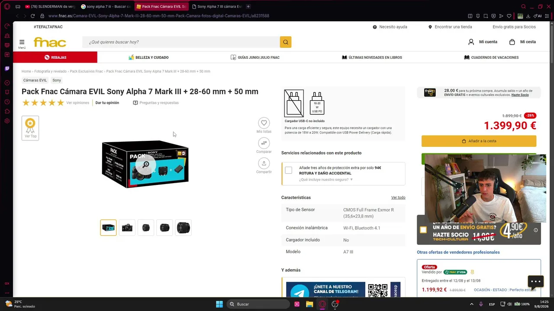Tick the three-year protection insurance checkbox
Image resolution: width=554 pixels, height=311 pixels.
click(x=289, y=170)
